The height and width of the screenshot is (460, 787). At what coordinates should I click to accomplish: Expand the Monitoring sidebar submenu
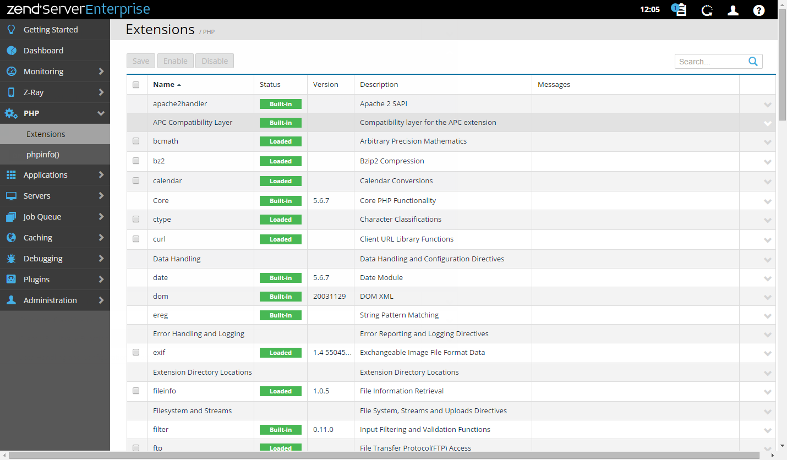(x=101, y=72)
